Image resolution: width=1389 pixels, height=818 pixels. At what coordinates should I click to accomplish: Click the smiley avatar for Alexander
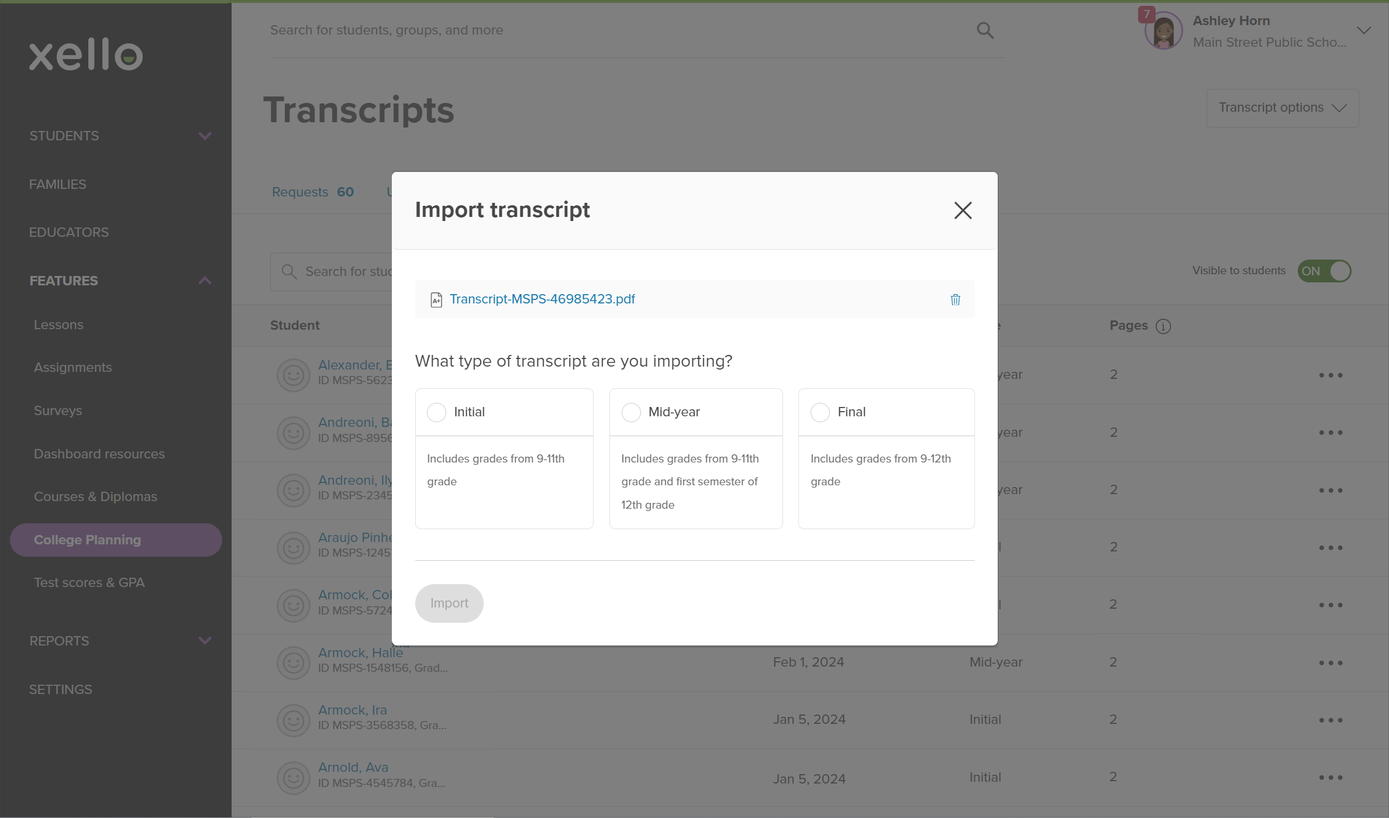coord(293,375)
